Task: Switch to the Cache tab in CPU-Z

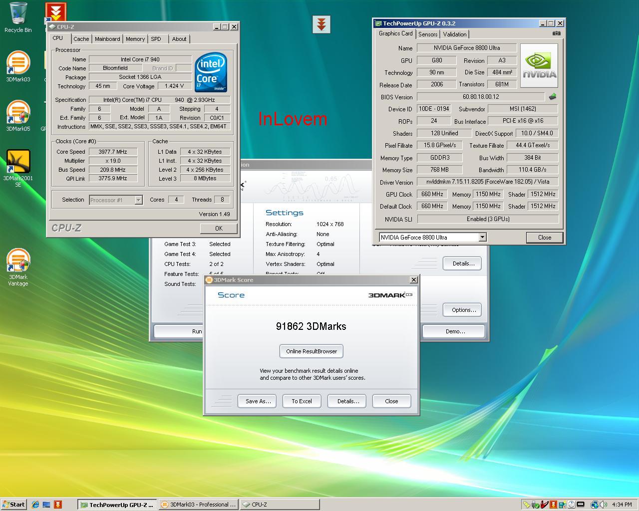Action: (81, 39)
